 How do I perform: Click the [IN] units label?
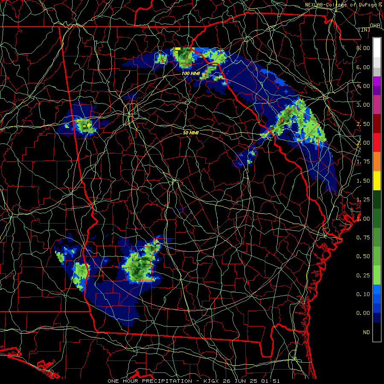coord(364,29)
